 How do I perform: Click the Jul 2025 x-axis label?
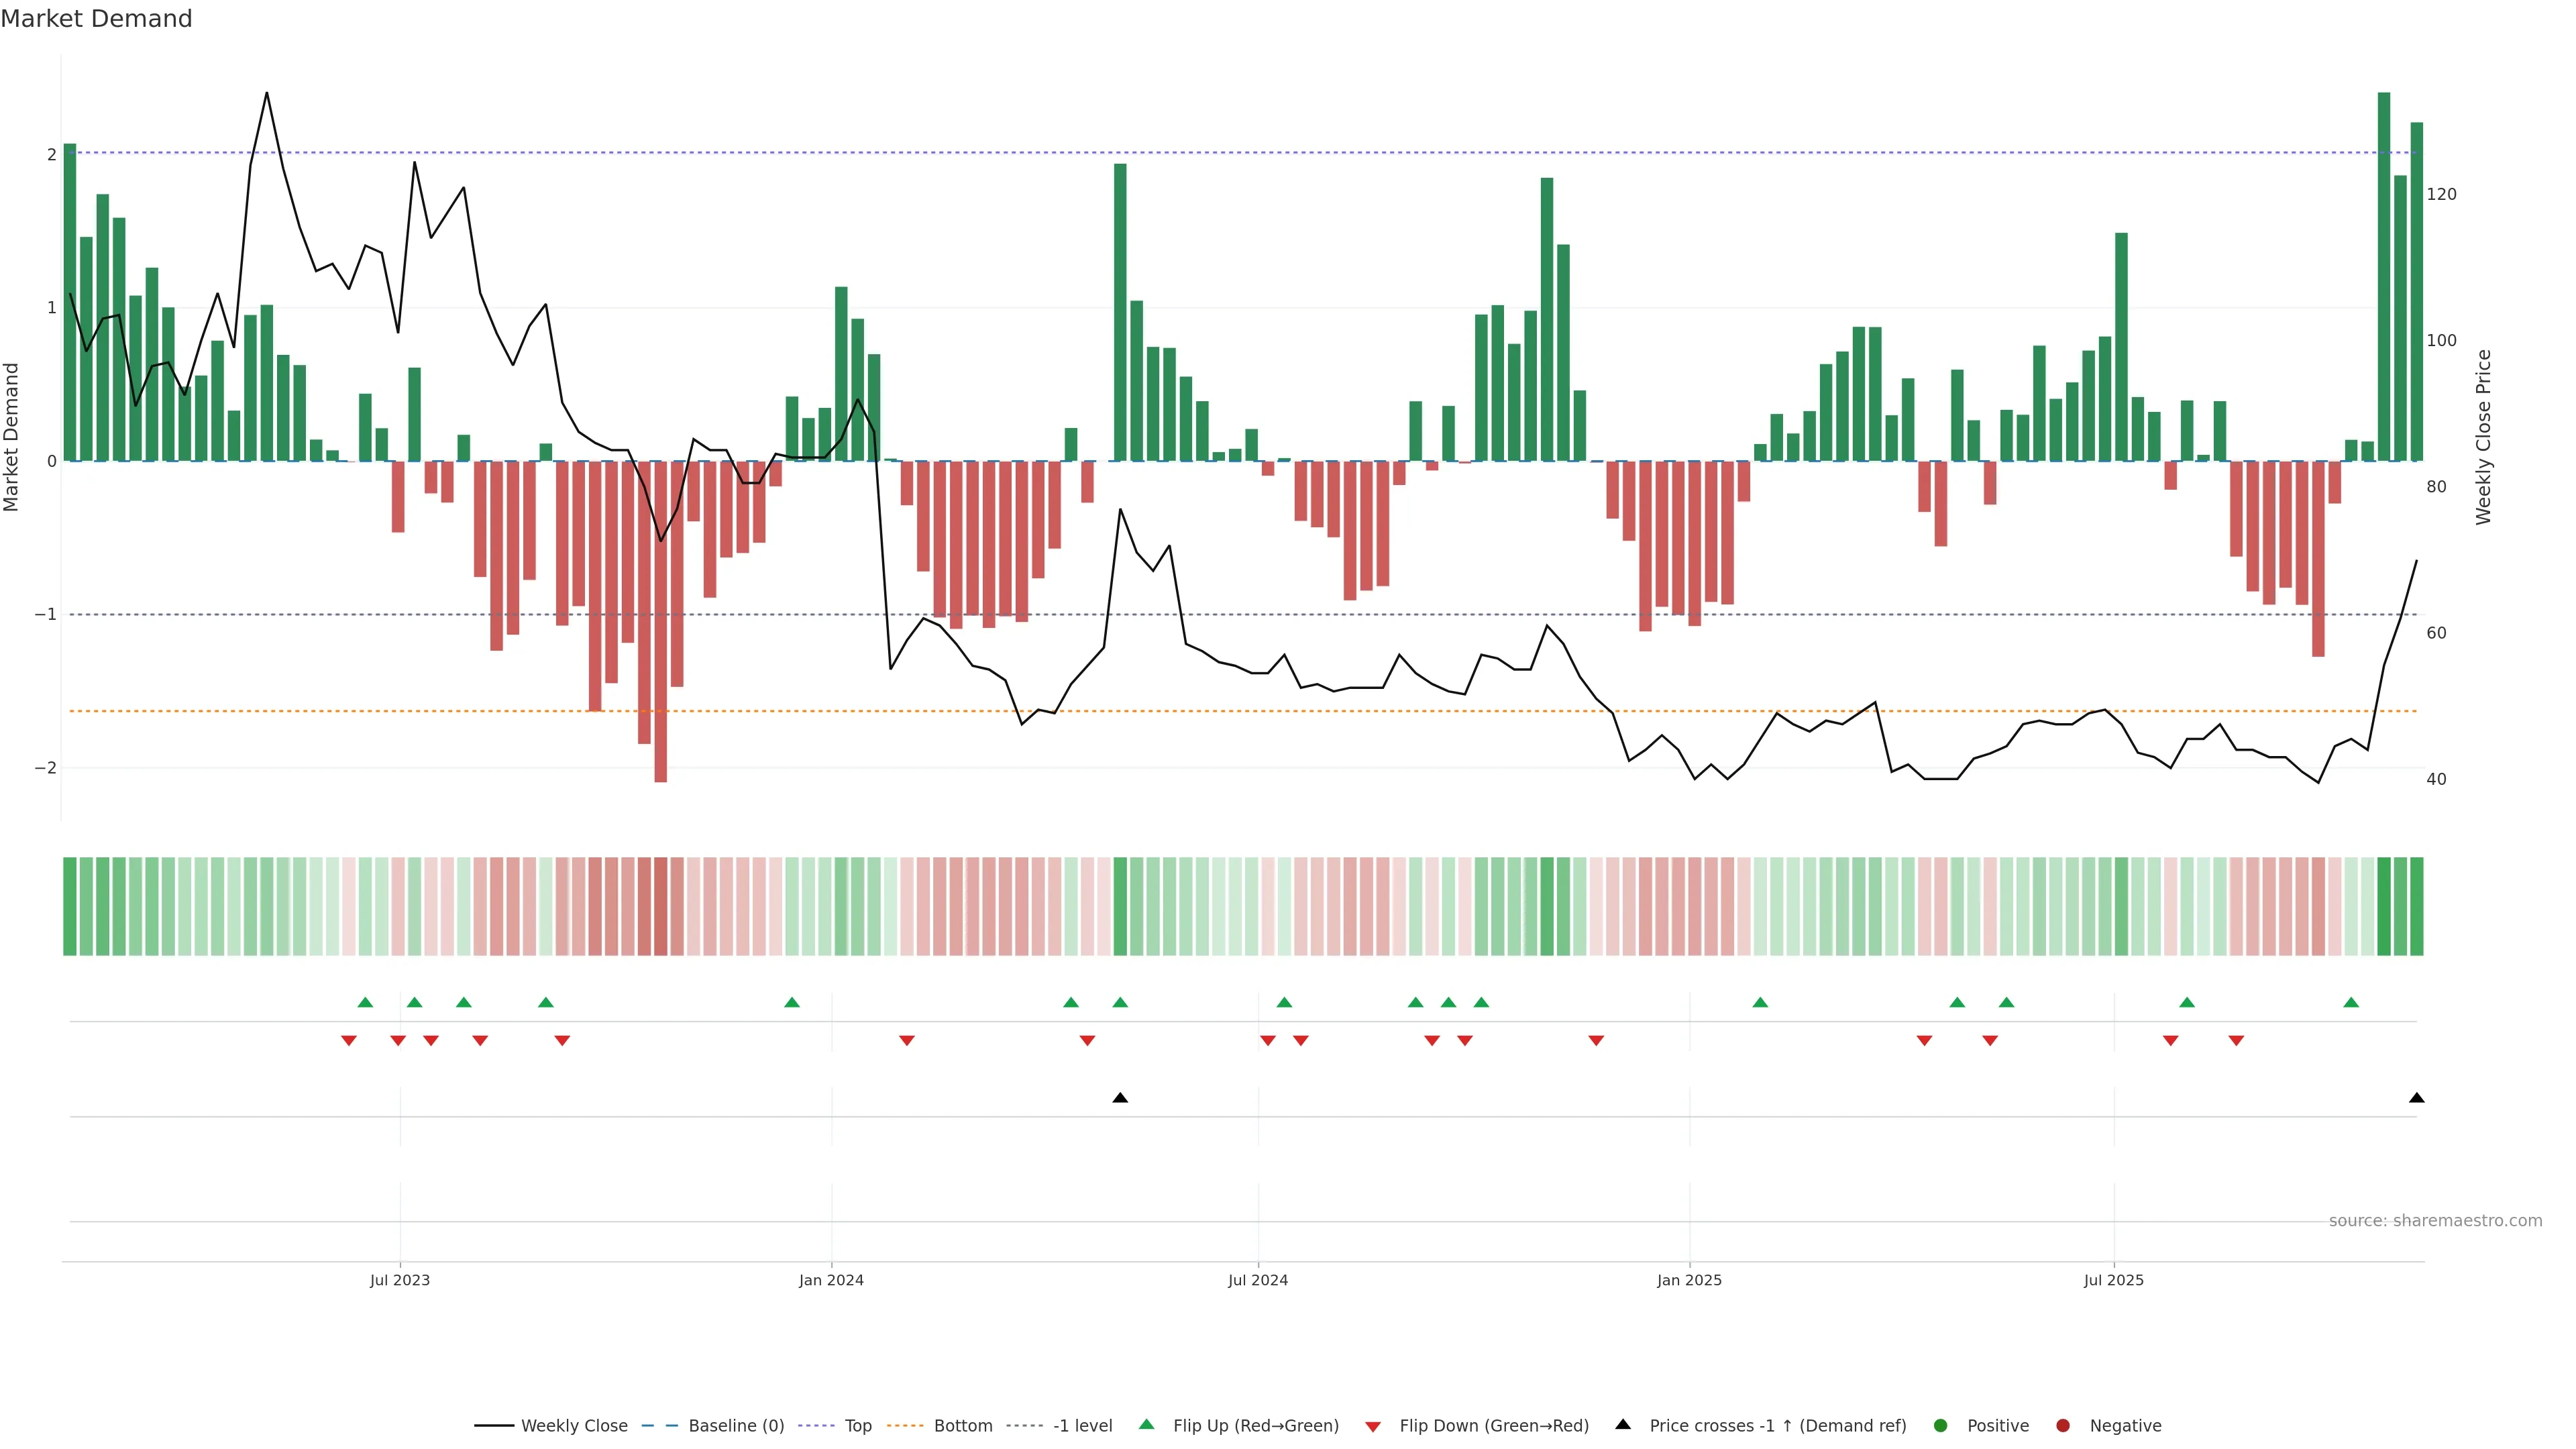[2113, 1280]
